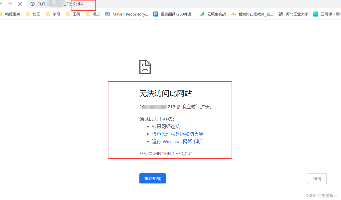Image resolution: width=341 pixels, height=200 pixels.
Task: Select the 请试试以下办法 text
Action: [x=157, y=119]
